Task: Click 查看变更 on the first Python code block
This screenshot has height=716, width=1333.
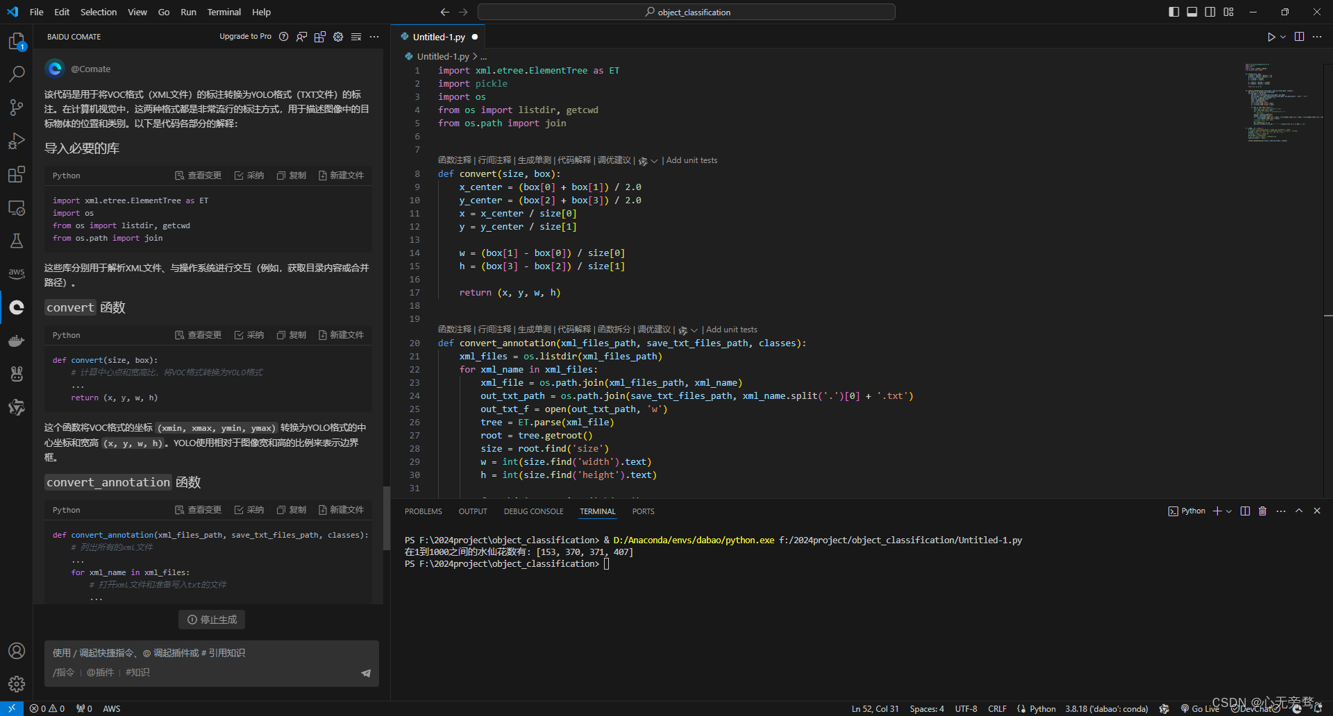Action: click(x=198, y=176)
